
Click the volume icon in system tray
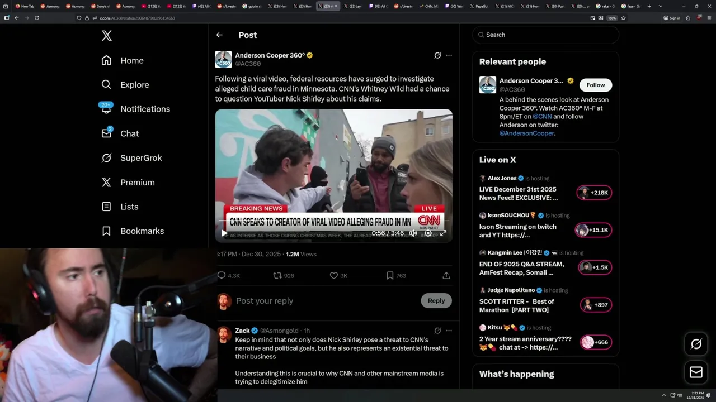[x=680, y=395]
